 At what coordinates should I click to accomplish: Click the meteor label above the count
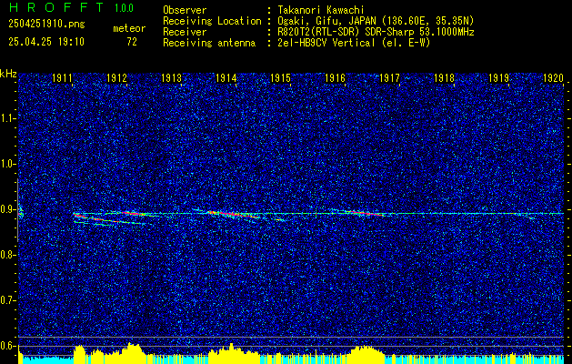click(129, 28)
